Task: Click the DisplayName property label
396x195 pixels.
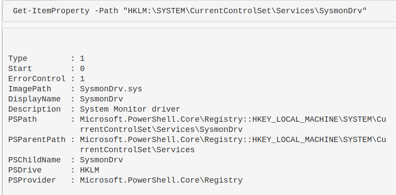Action: (35, 99)
